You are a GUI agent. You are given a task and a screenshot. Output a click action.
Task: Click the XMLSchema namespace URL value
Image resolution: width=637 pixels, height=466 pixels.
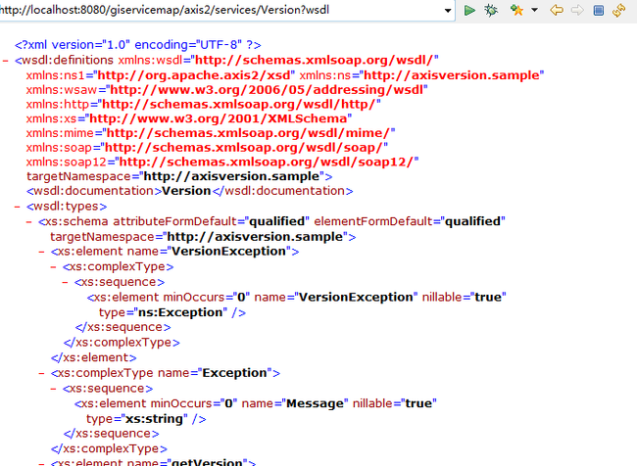219,118
